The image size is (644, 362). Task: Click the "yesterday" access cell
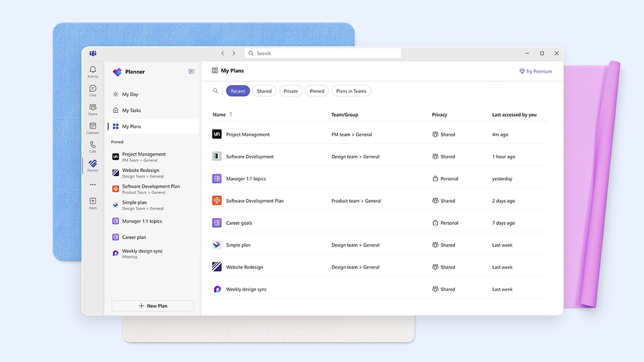[x=502, y=179]
